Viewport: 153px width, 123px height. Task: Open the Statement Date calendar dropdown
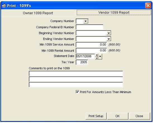[100, 56]
